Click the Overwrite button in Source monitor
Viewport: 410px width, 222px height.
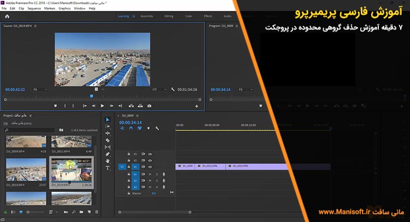140,106
